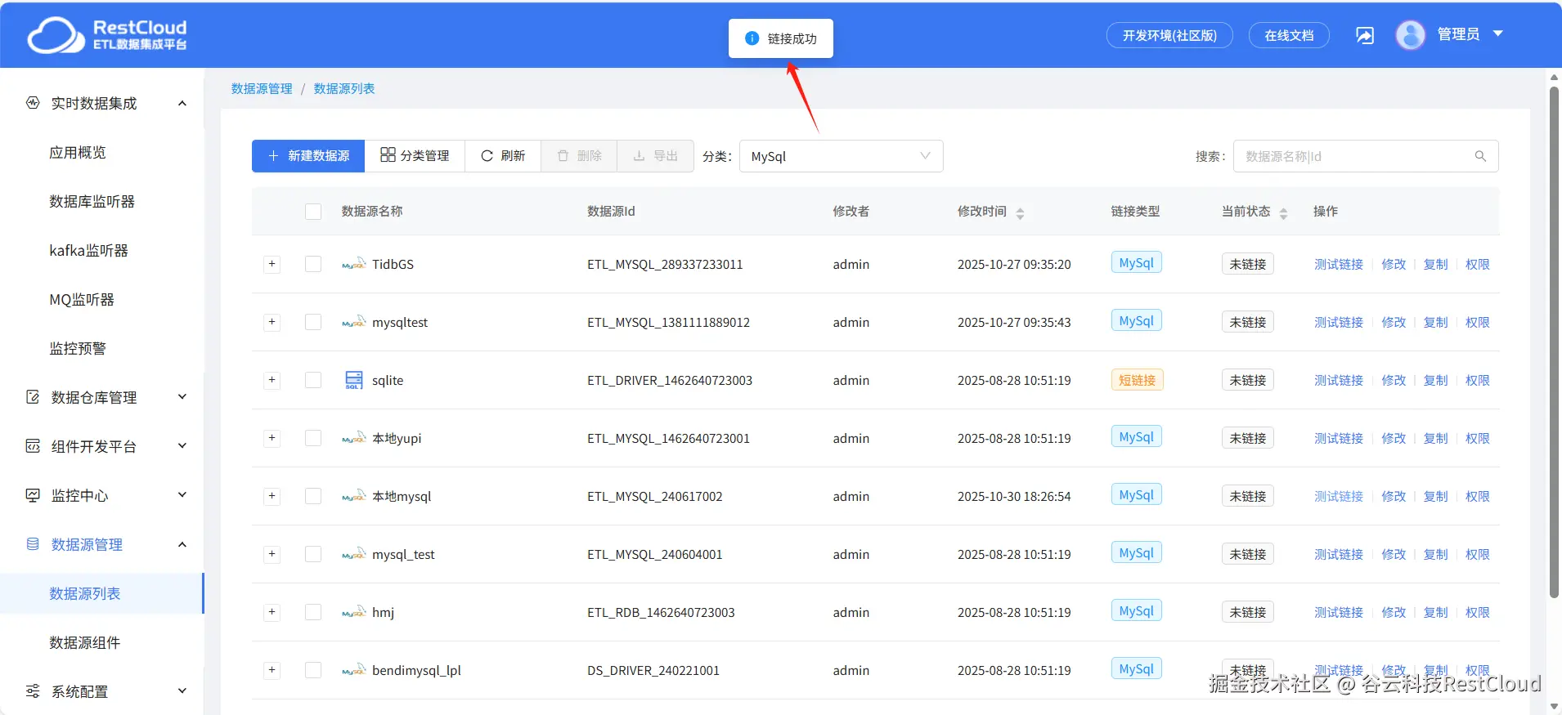
Task: Check the mysqltest row checkbox
Action: [x=313, y=322]
